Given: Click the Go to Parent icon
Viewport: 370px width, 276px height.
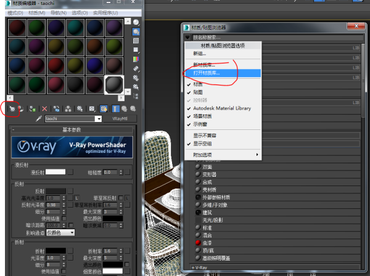Looking at the screenshot, I should tap(124, 108).
